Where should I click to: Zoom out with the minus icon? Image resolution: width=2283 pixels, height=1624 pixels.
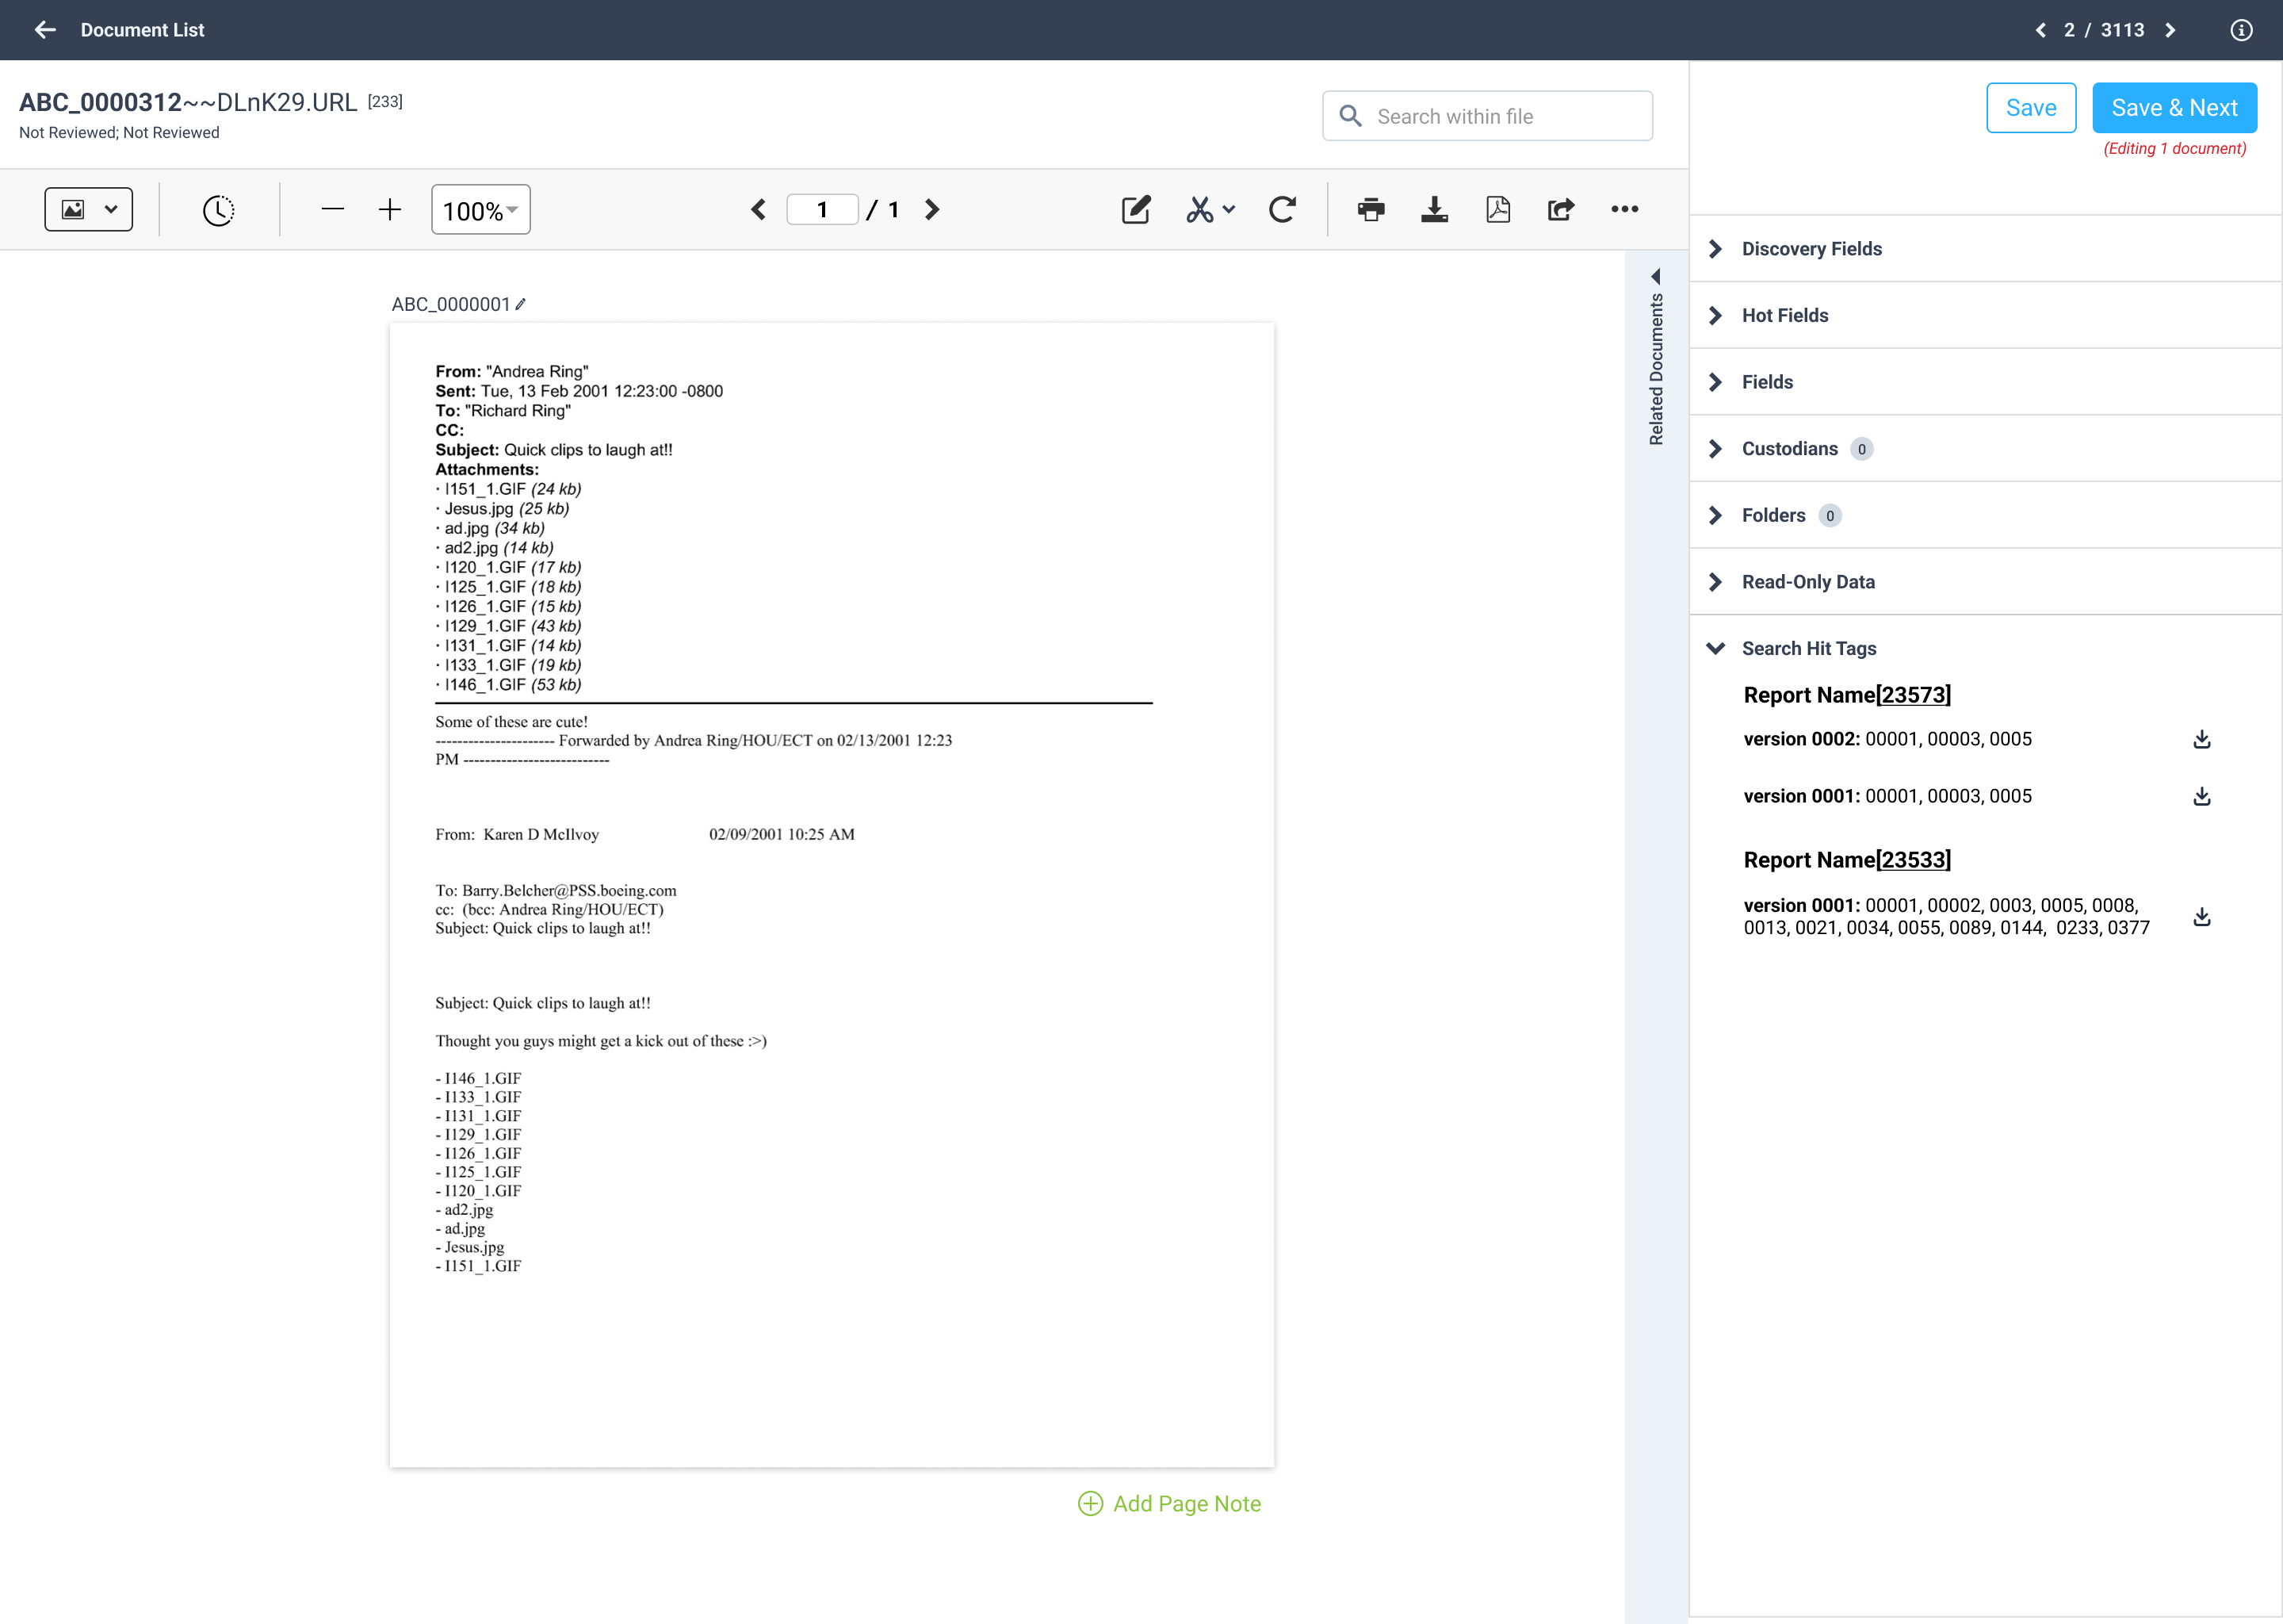click(x=333, y=209)
